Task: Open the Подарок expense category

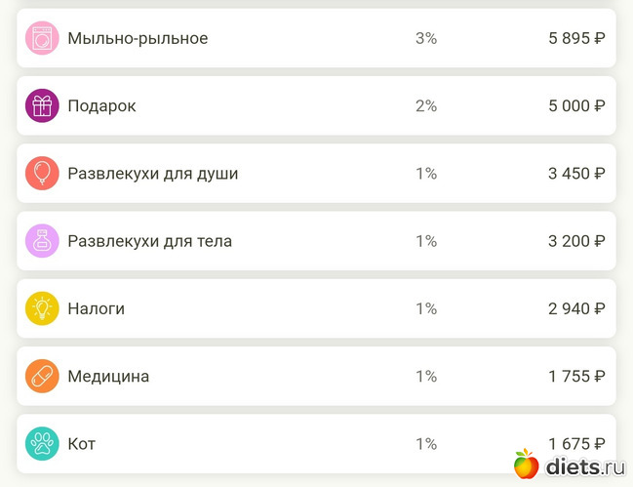Action: pyautogui.click(x=316, y=105)
